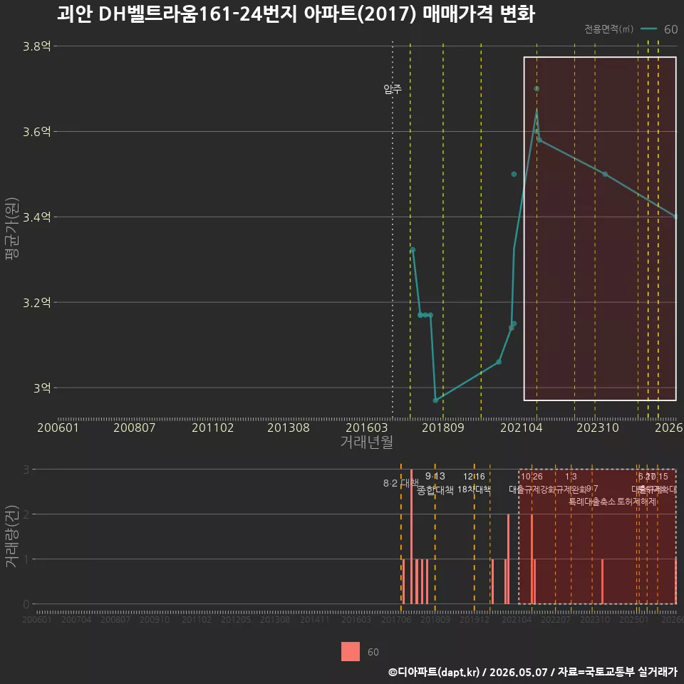Click the 202207 label on the volume chart axis
Image resolution: width=684 pixels, height=684 pixels.
coord(555,619)
